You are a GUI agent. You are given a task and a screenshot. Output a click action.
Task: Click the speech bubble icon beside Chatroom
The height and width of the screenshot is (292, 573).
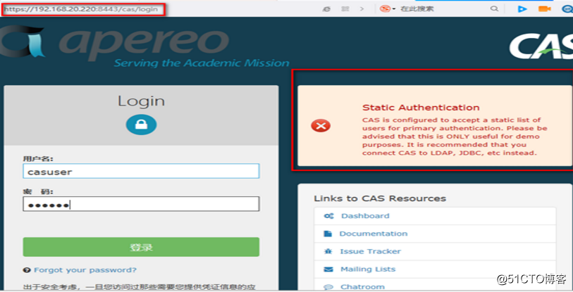coord(328,287)
